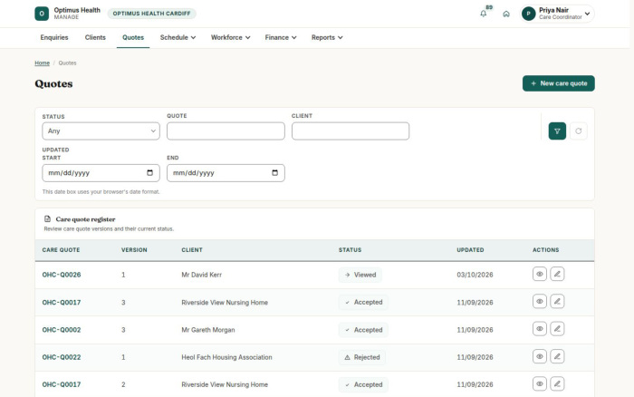Open the Clients tab

(x=95, y=38)
